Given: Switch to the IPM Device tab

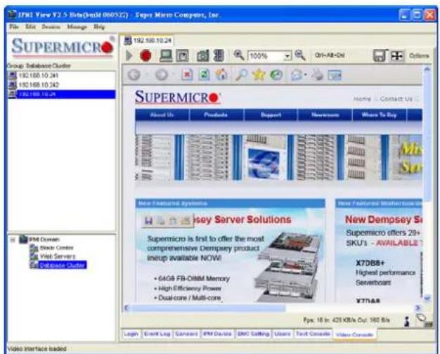Looking at the screenshot, I should (x=217, y=334).
